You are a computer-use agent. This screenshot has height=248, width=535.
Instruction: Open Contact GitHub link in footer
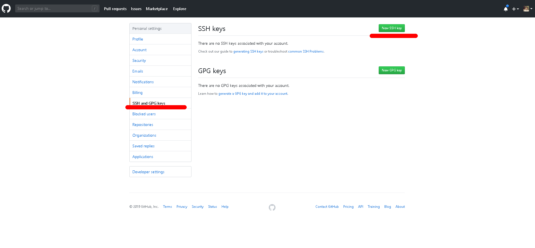click(x=327, y=207)
